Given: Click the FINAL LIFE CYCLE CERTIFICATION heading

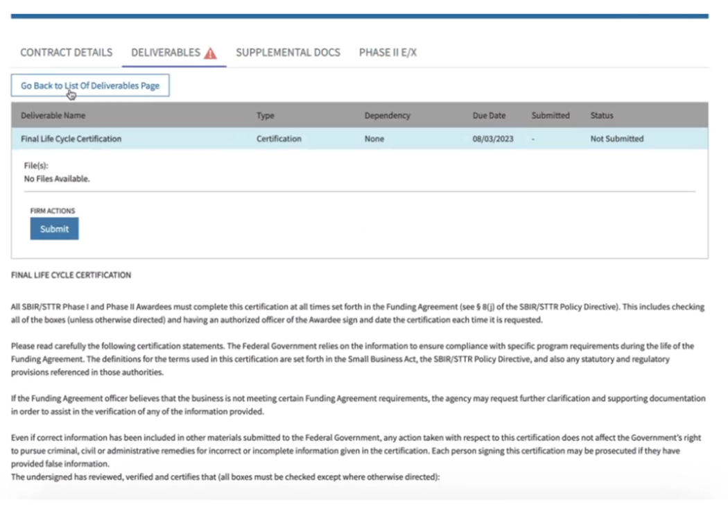Looking at the screenshot, I should (71, 275).
